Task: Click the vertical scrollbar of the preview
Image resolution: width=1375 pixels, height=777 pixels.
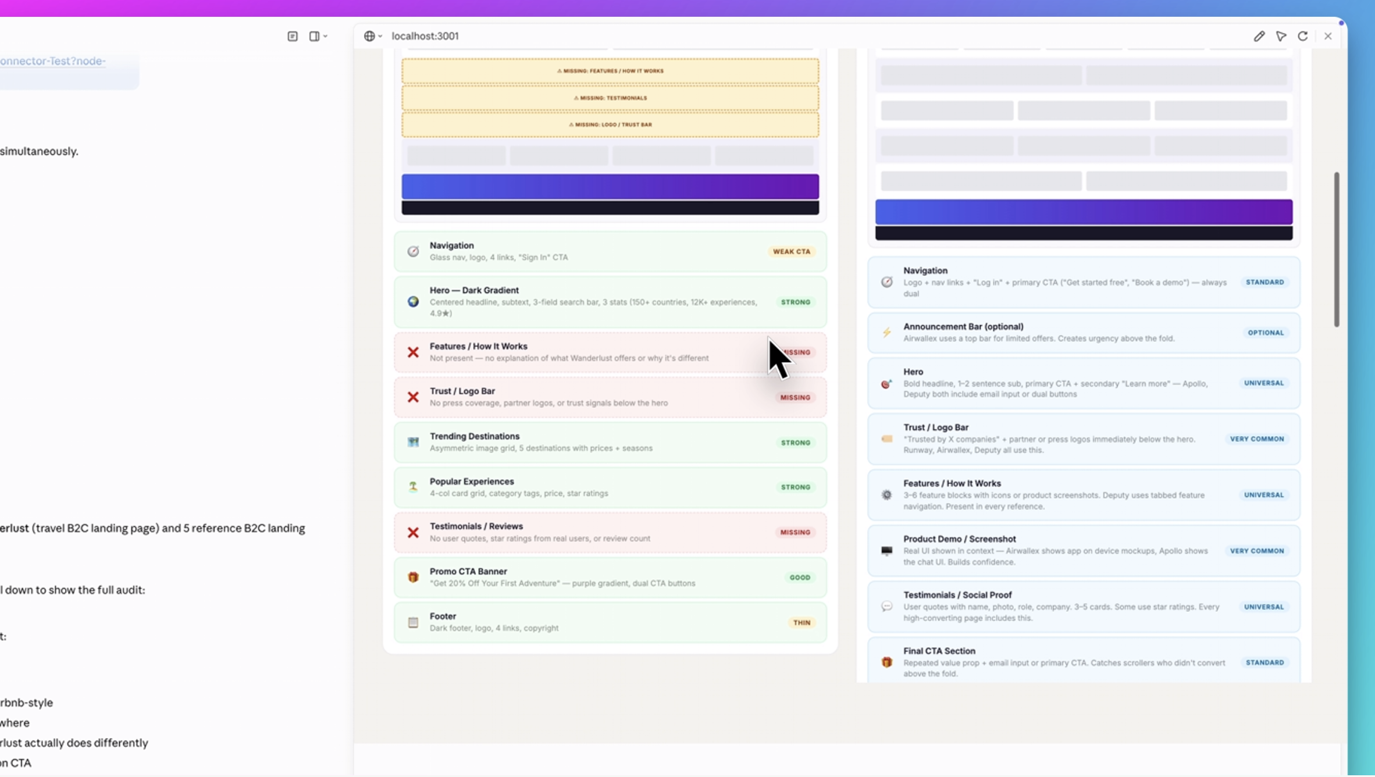Action: pos(1337,249)
